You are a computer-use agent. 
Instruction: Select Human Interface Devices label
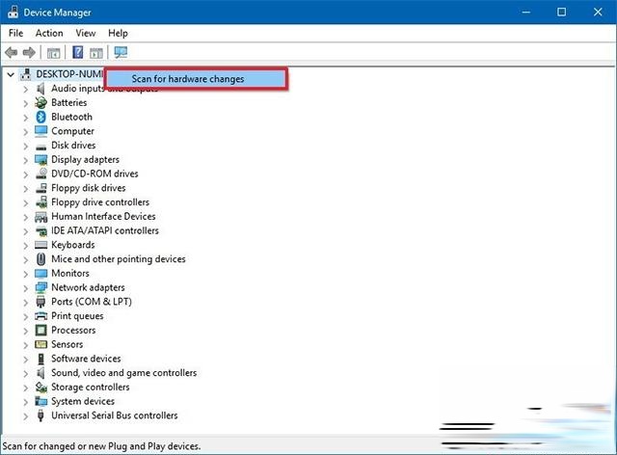click(103, 217)
